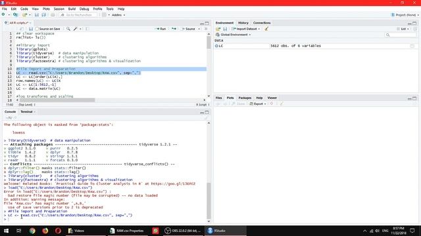
Task: Switch to the History tab
Action: tap(243, 23)
